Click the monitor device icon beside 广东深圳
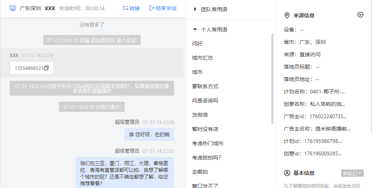Viewport: 372px width, 188px height. pyautogui.click(x=12, y=8)
